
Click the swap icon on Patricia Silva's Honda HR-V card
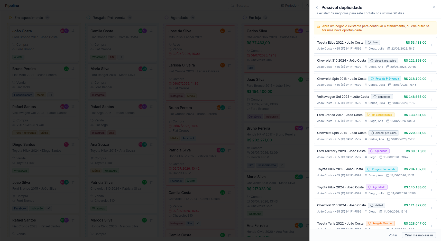(229, 150)
